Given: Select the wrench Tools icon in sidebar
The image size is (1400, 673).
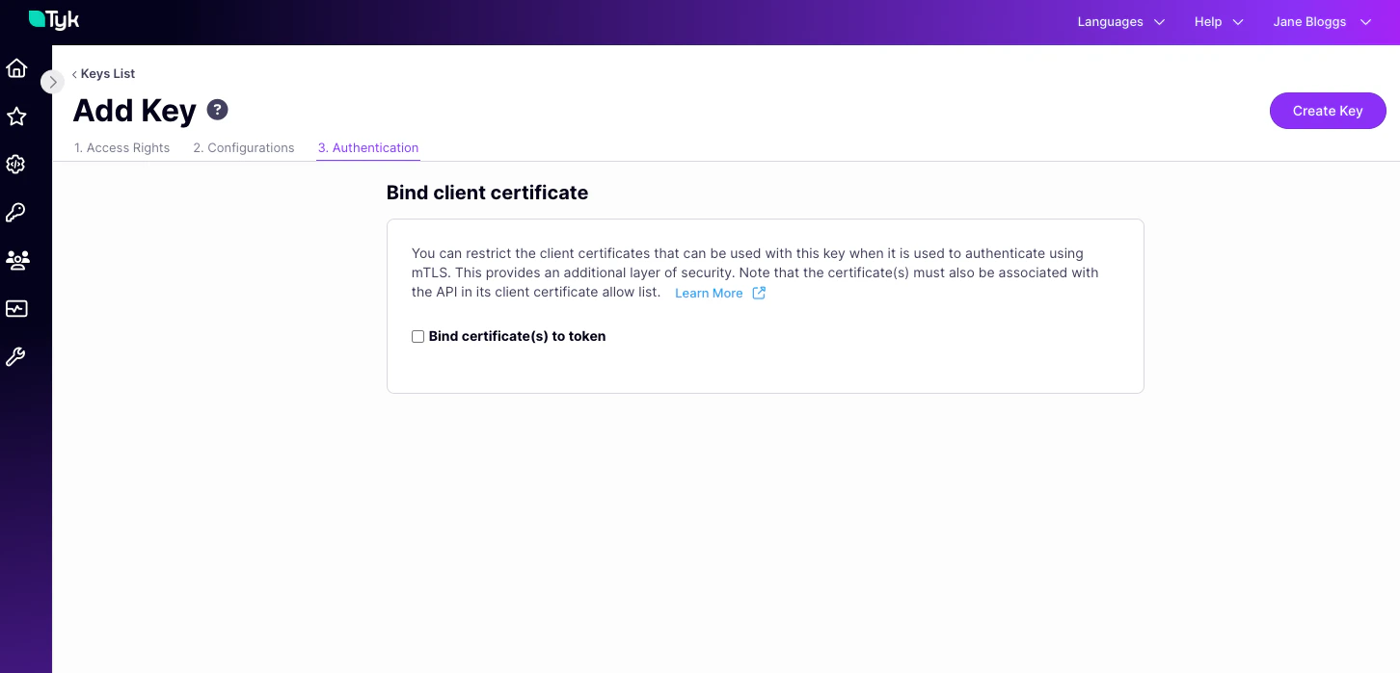Looking at the screenshot, I should (x=15, y=357).
